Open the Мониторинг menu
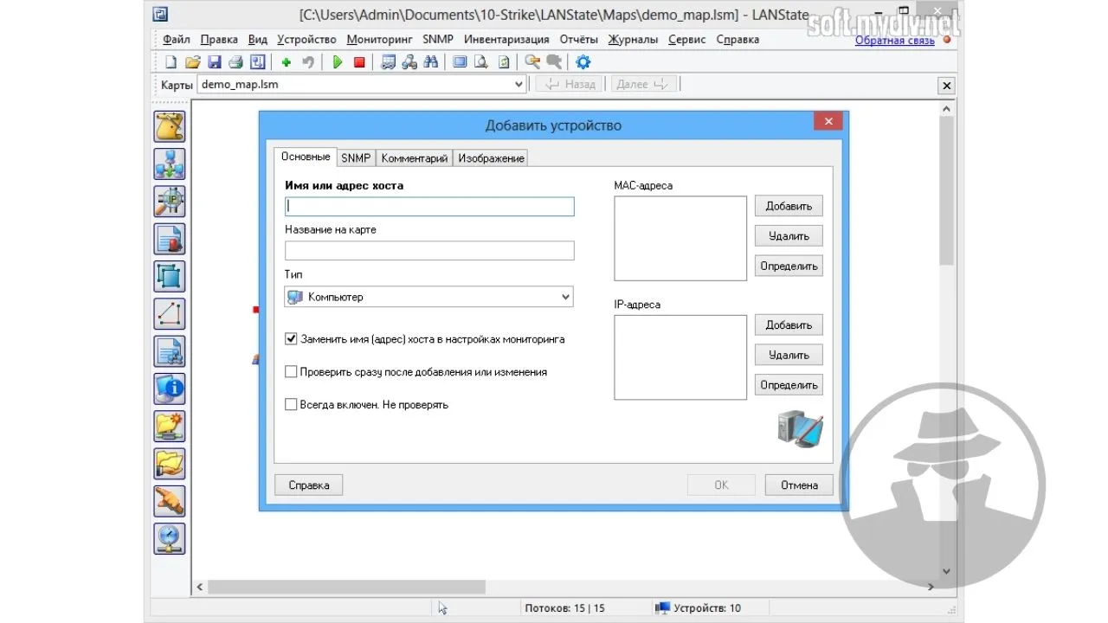1108x623 pixels. pyautogui.click(x=379, y=39)
